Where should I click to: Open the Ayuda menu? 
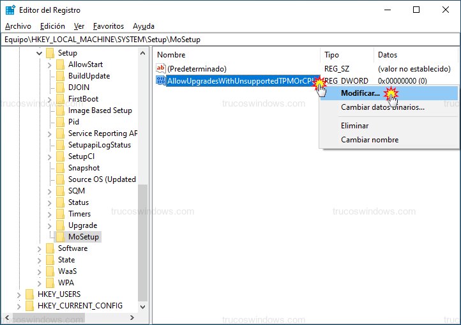tap(144, 26)
